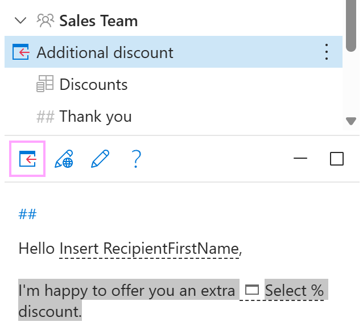Select the Thank you template
The height and width of the screenshot is (330, 363).
click(96, 117)
